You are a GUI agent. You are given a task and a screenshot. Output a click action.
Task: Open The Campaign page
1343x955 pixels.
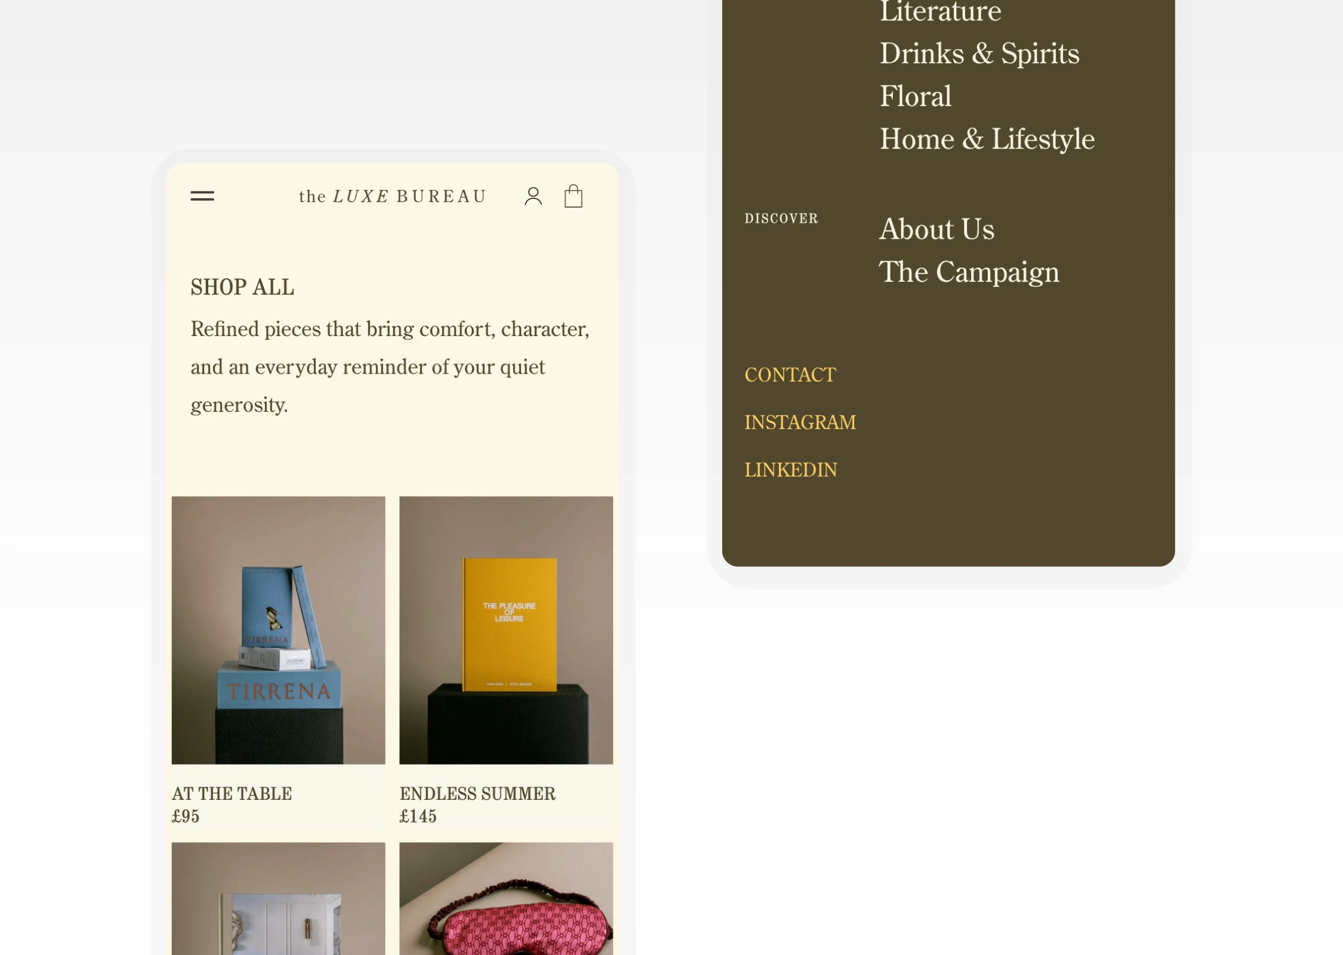tap(969, 272)
